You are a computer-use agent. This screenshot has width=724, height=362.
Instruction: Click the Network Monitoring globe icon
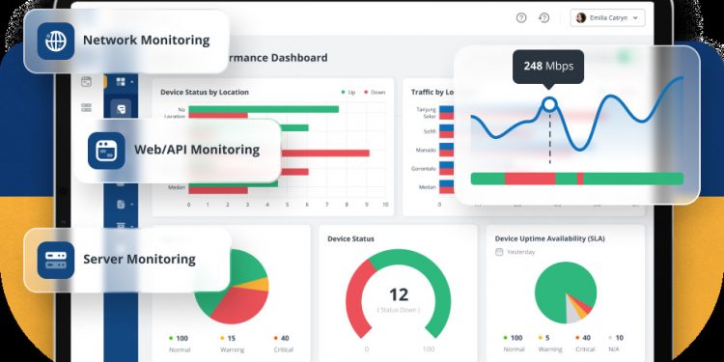coord(56,42)
